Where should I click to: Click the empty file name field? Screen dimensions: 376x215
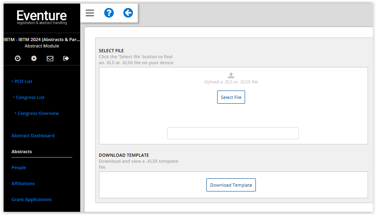(233, 133)
